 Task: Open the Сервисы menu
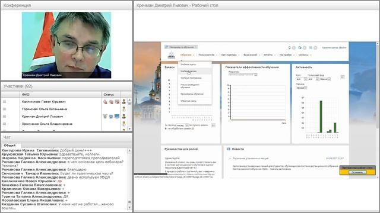point(305,55)
